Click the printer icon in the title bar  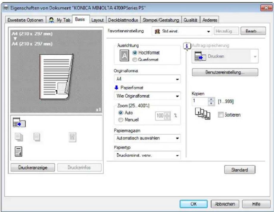tap(6, 8)
